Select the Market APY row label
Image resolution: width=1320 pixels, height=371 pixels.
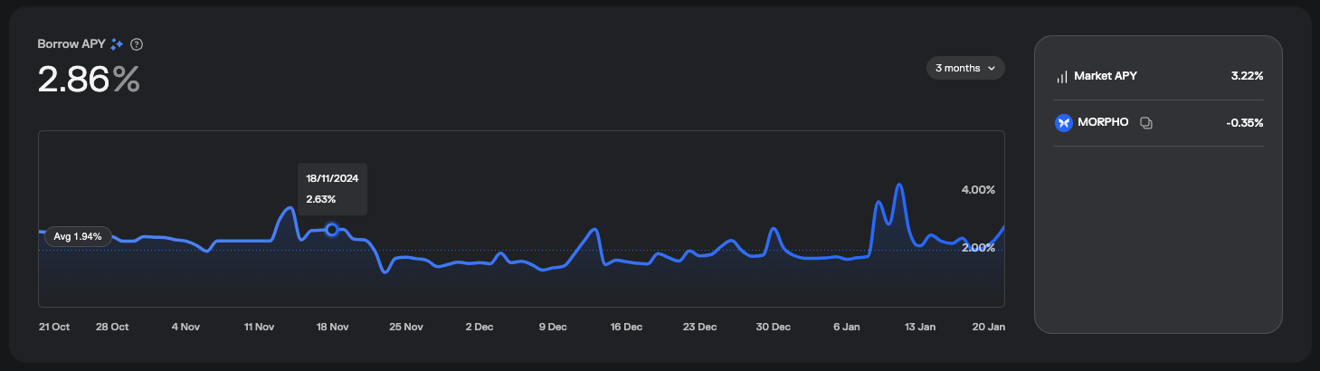click(1105, 77)
